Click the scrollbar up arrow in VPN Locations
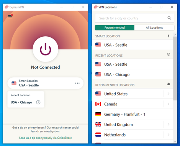The image size is (180, 146). (x=175, y=35)
